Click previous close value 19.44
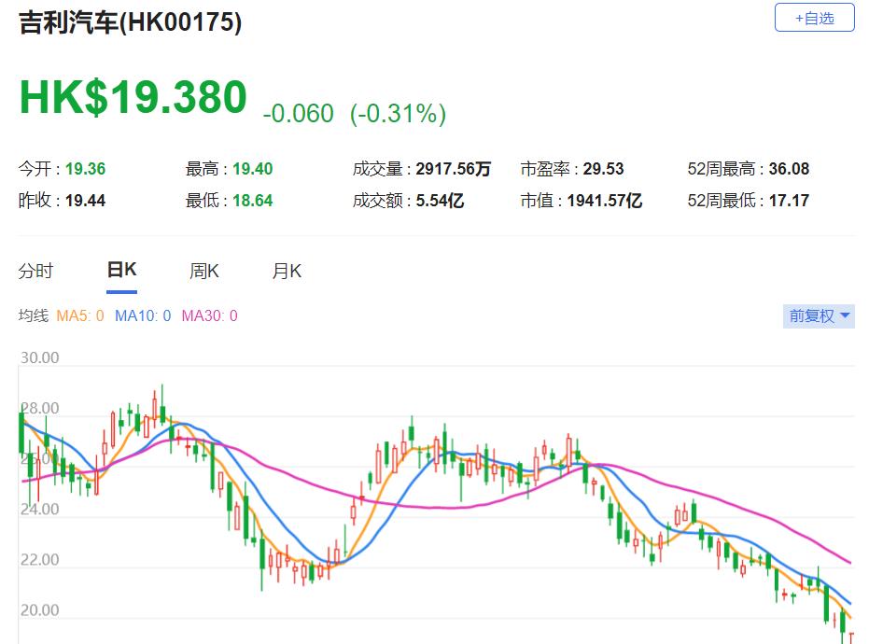The image size is (869, 644). 85,200
